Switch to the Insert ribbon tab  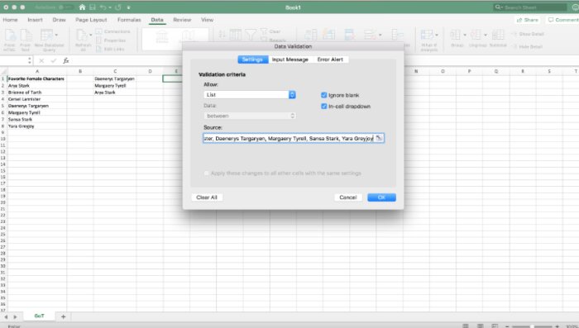click(x=35, y=20)
